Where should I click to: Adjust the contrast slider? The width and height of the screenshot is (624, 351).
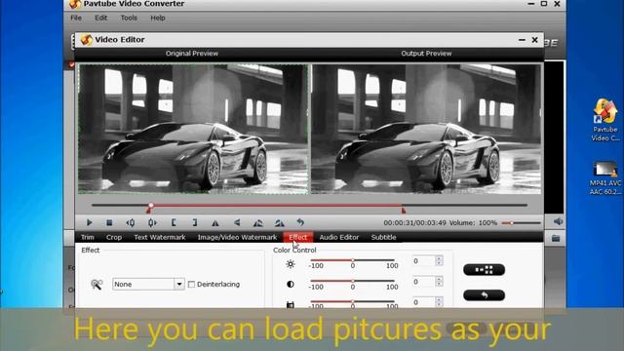tap(353, 281)
